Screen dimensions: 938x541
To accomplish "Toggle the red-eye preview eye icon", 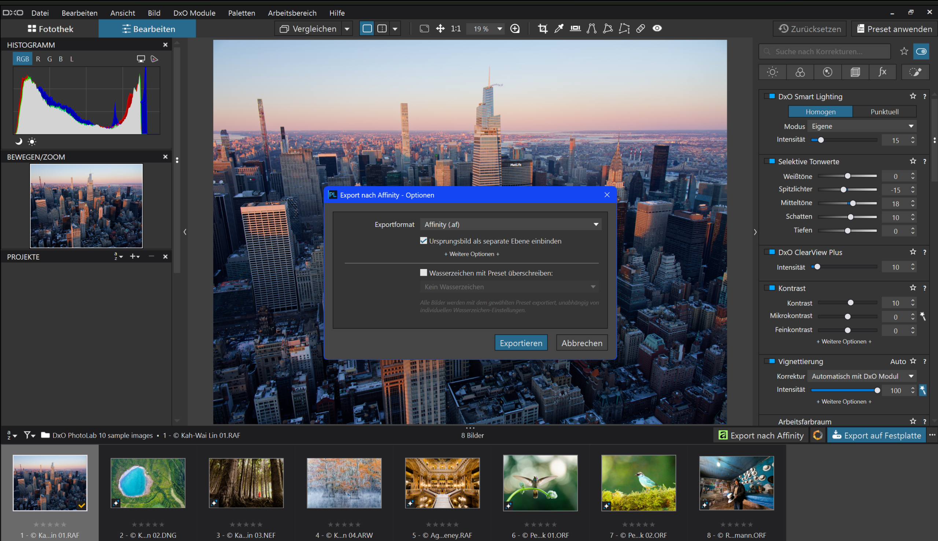I will point(657,29).
